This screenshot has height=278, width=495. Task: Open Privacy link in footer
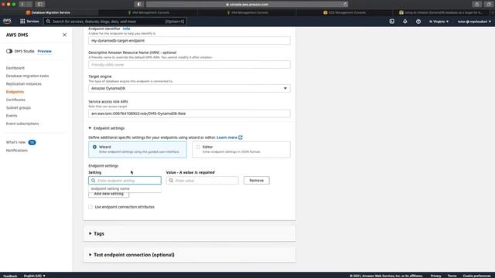tap(435, 276)
